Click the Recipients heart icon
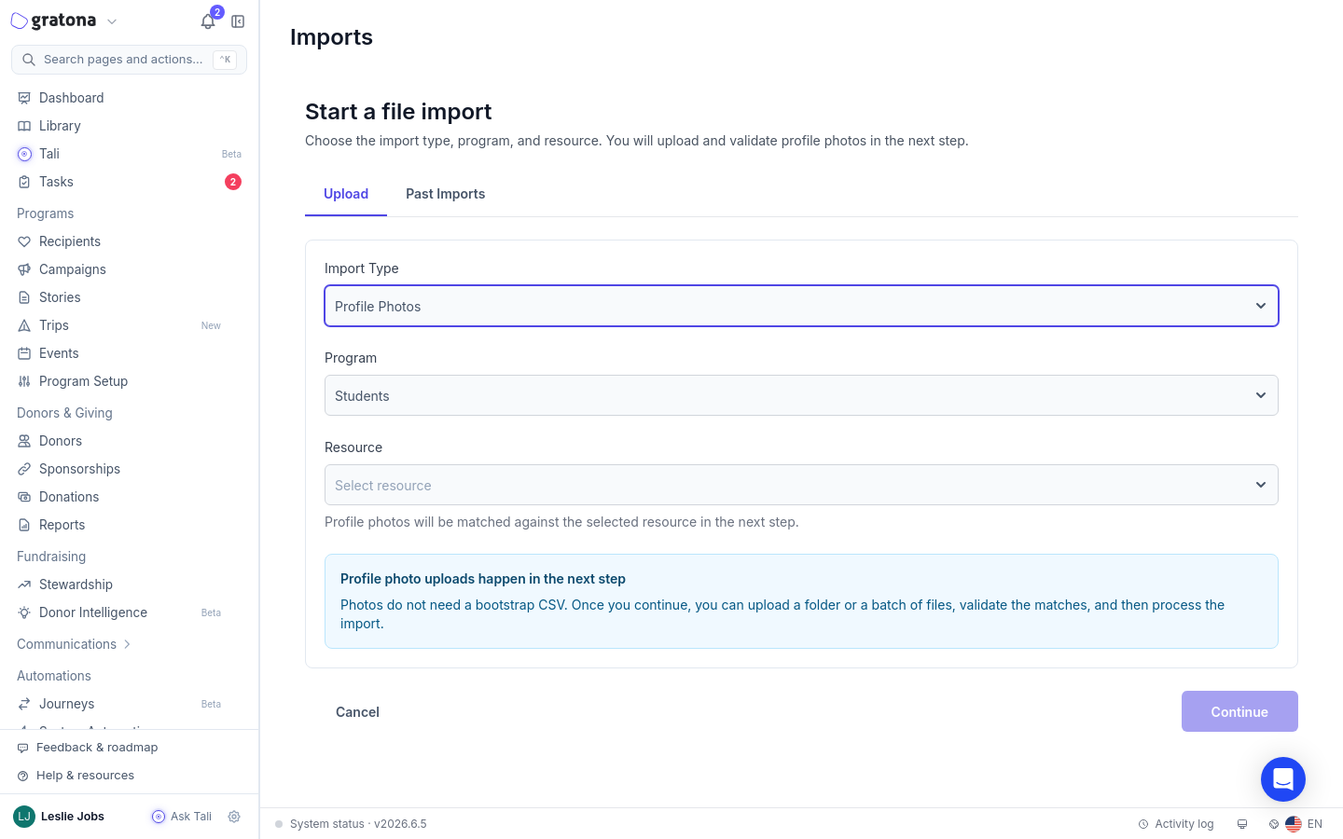 pos(24,241)
